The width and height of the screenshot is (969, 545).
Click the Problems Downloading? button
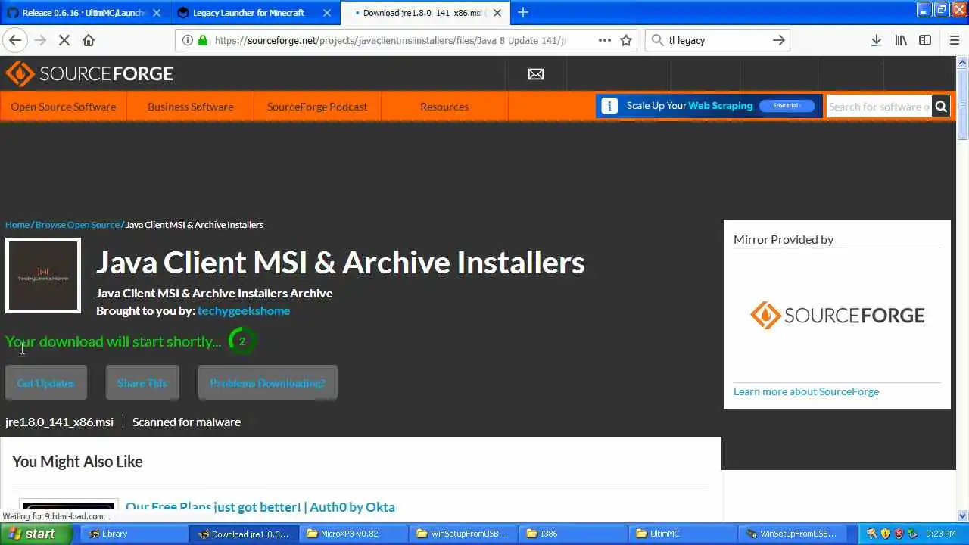coord(267,383)
